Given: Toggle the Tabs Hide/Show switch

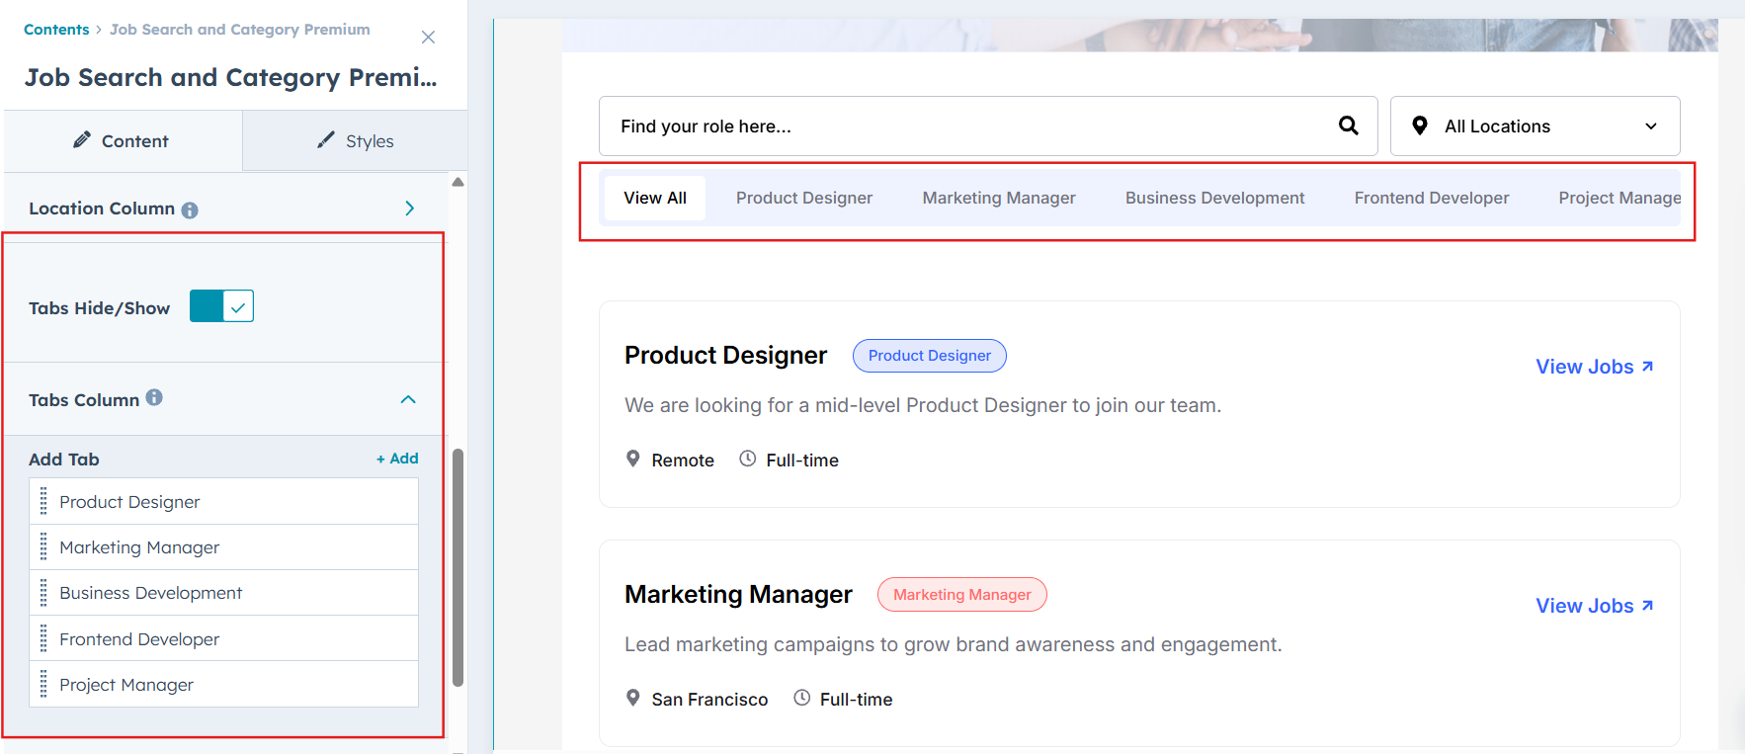Looking at the screenshot, I should coord(221,306).
